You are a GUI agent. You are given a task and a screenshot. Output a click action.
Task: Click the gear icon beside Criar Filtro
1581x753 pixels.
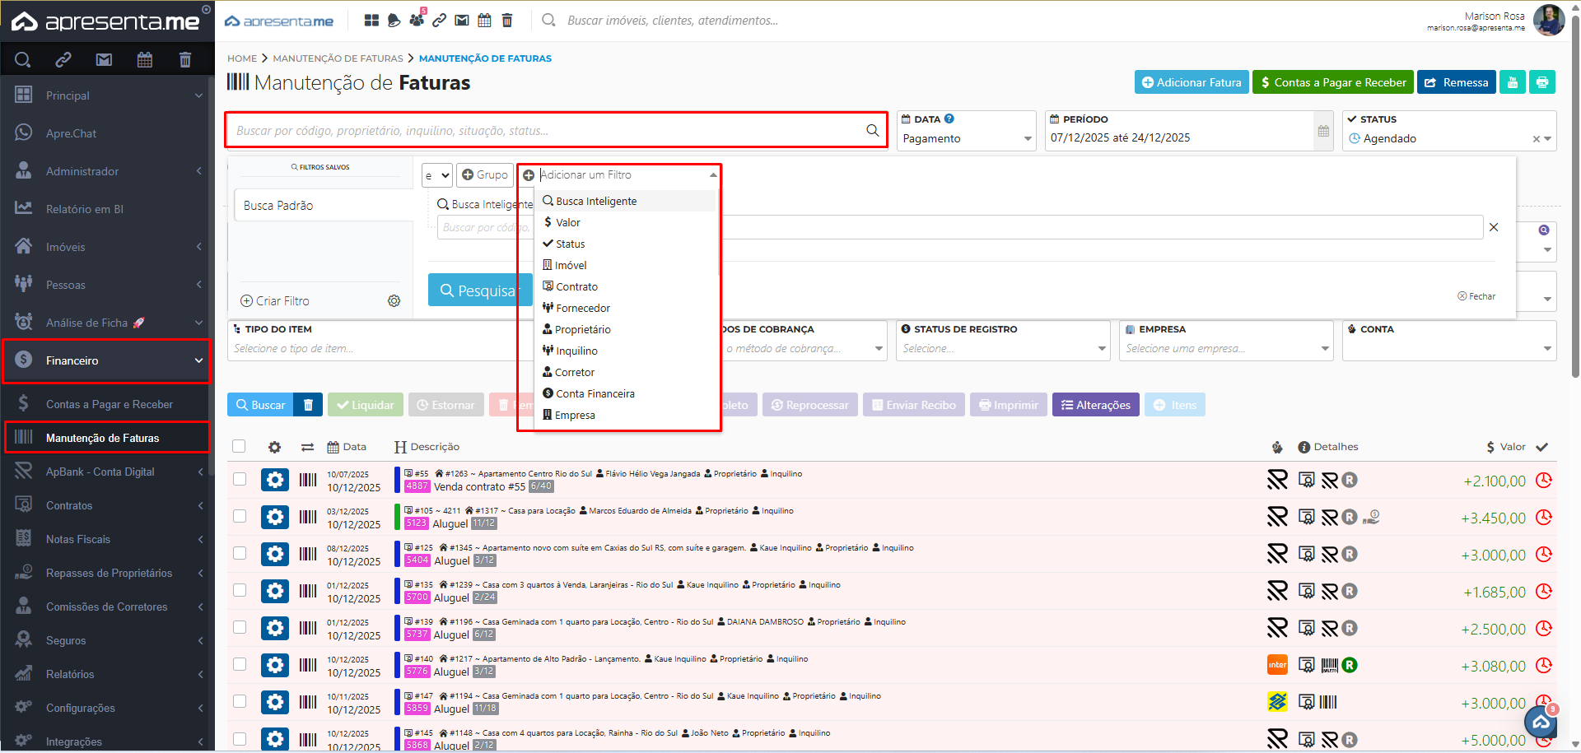(394, 301)
